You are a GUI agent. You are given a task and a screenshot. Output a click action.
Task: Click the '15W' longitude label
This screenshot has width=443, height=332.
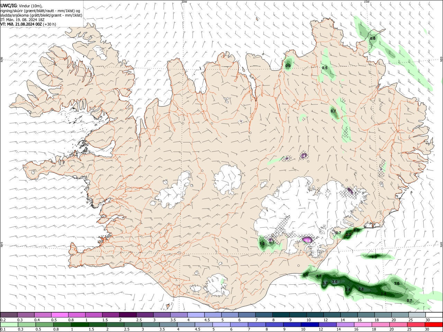(x=367, y=2)
